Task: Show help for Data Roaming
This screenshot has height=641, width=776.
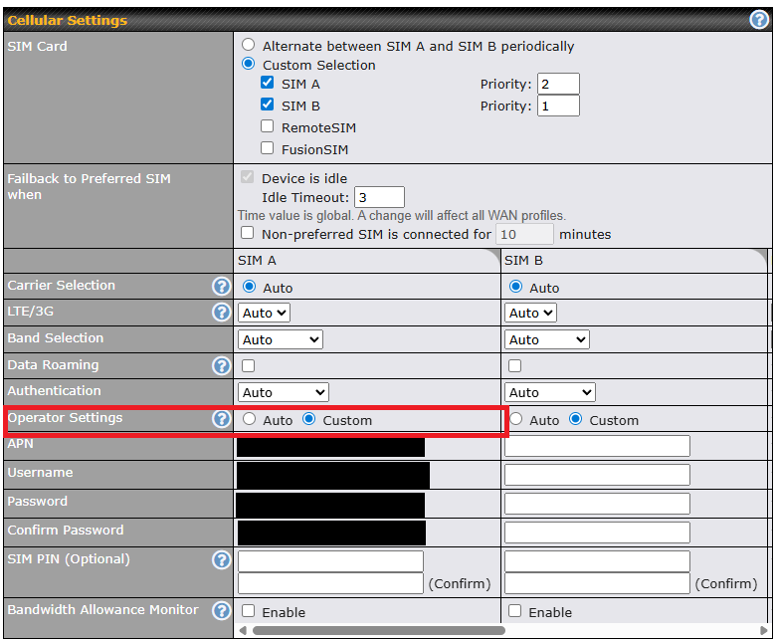Action: point(221,366)
